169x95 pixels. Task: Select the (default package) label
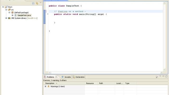tap(21, 13)
